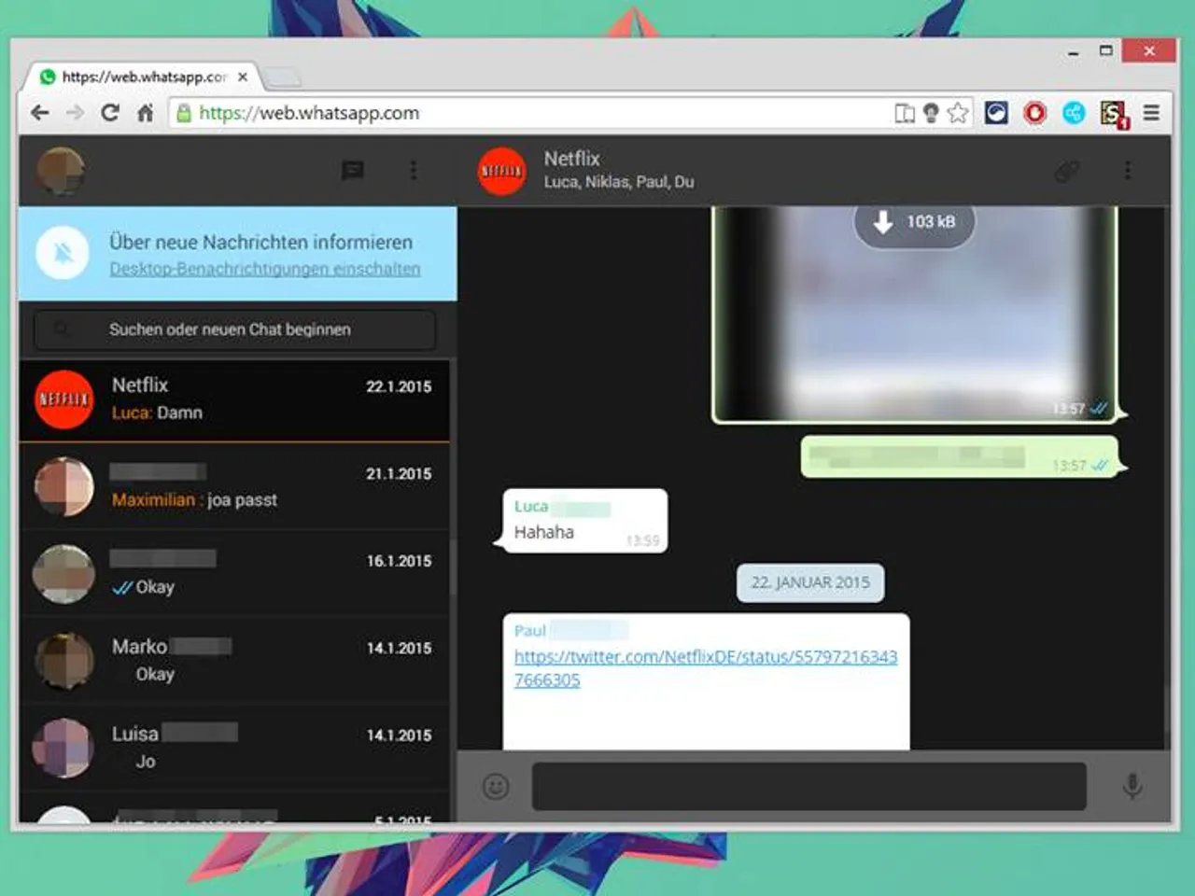The height and width of the screenshot is (896, 1195).
Task: Open the Luisa chat
Action: 234,747
